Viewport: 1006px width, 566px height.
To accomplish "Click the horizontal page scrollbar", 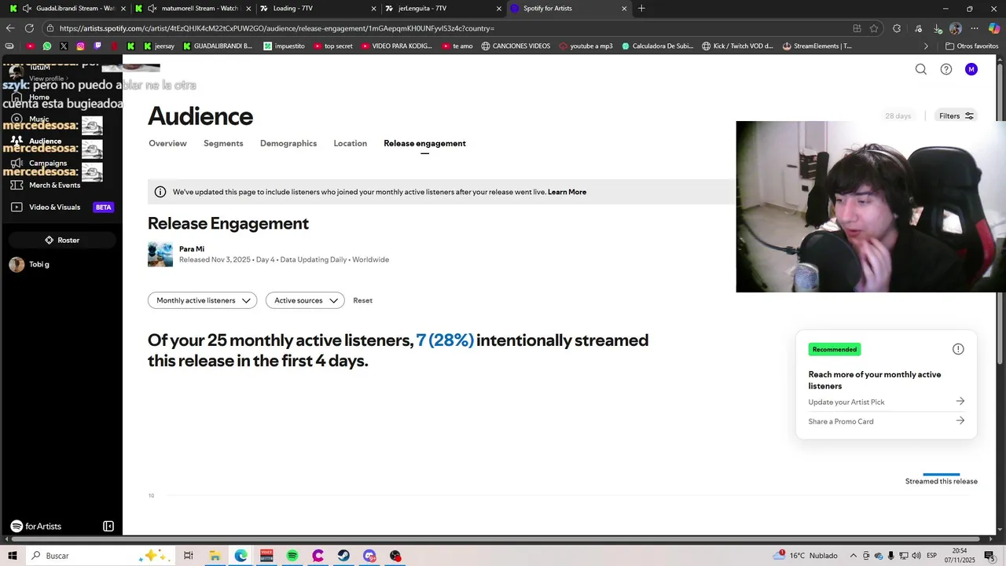I will [x=495, y=539].
